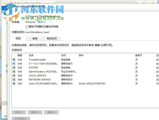
Task: Open the 权限 tab
Action: (x=18, y=39)
